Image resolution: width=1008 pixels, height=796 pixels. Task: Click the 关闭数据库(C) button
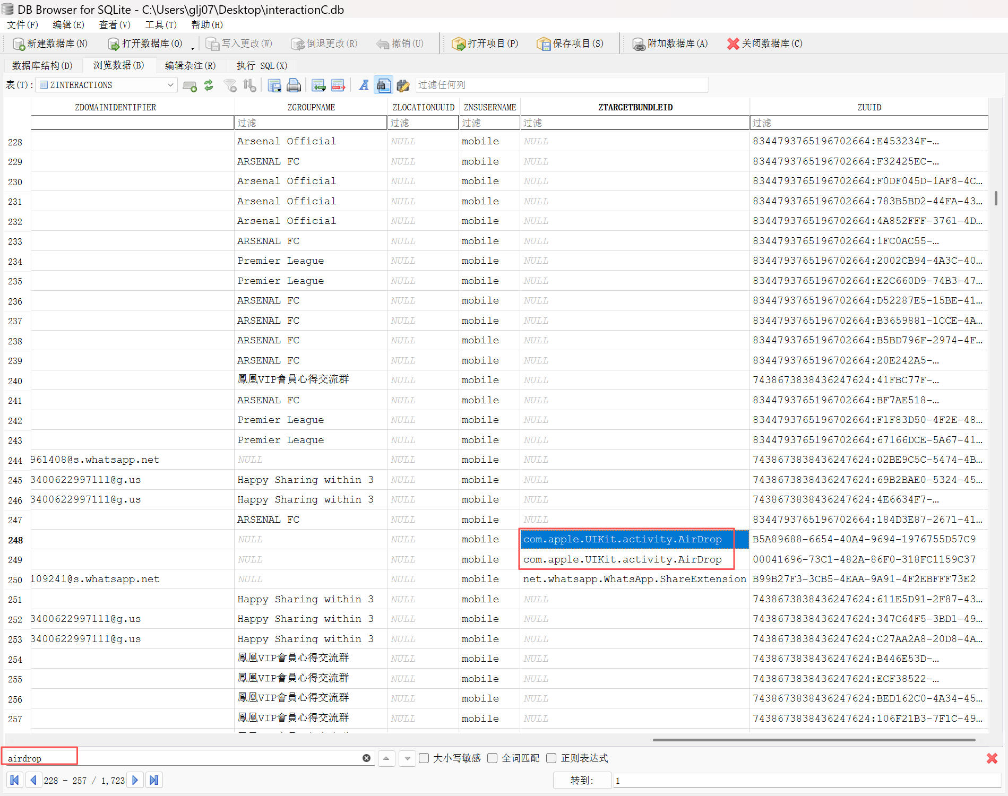(765, 44)
